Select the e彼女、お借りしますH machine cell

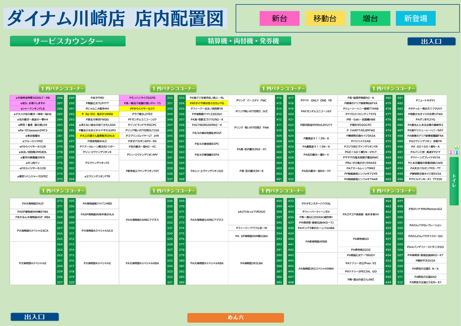[x=33, y=103]
